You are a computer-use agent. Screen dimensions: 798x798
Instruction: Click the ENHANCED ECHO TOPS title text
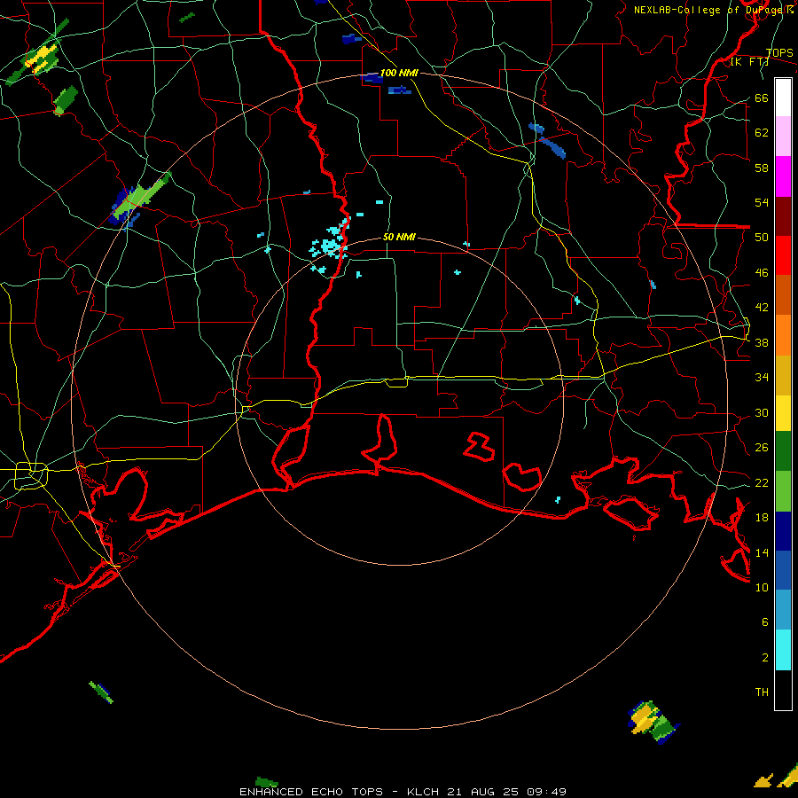coord(311,792)
